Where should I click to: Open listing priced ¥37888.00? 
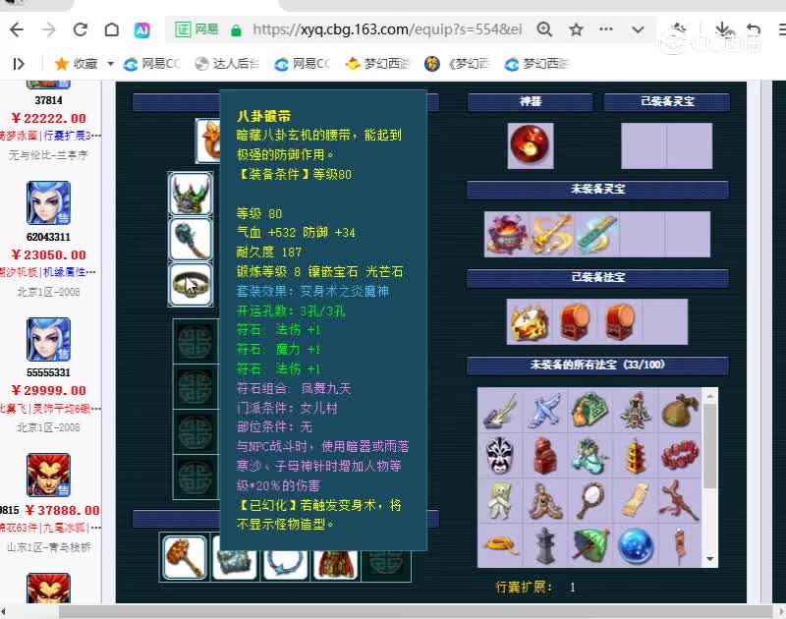coord(62,510)
